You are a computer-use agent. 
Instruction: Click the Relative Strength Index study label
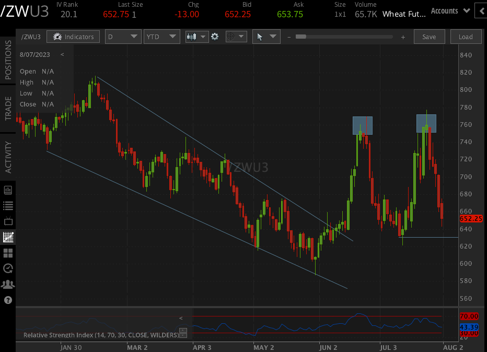click(x=101, y=335)
